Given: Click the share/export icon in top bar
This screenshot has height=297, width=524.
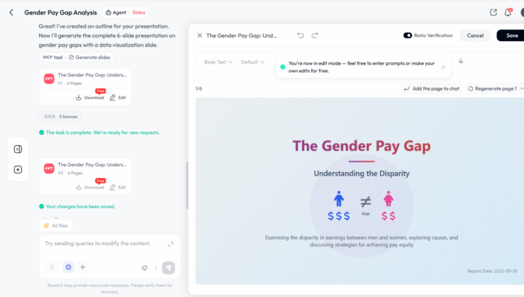Looking at the screenshot, I should point(493,12).
